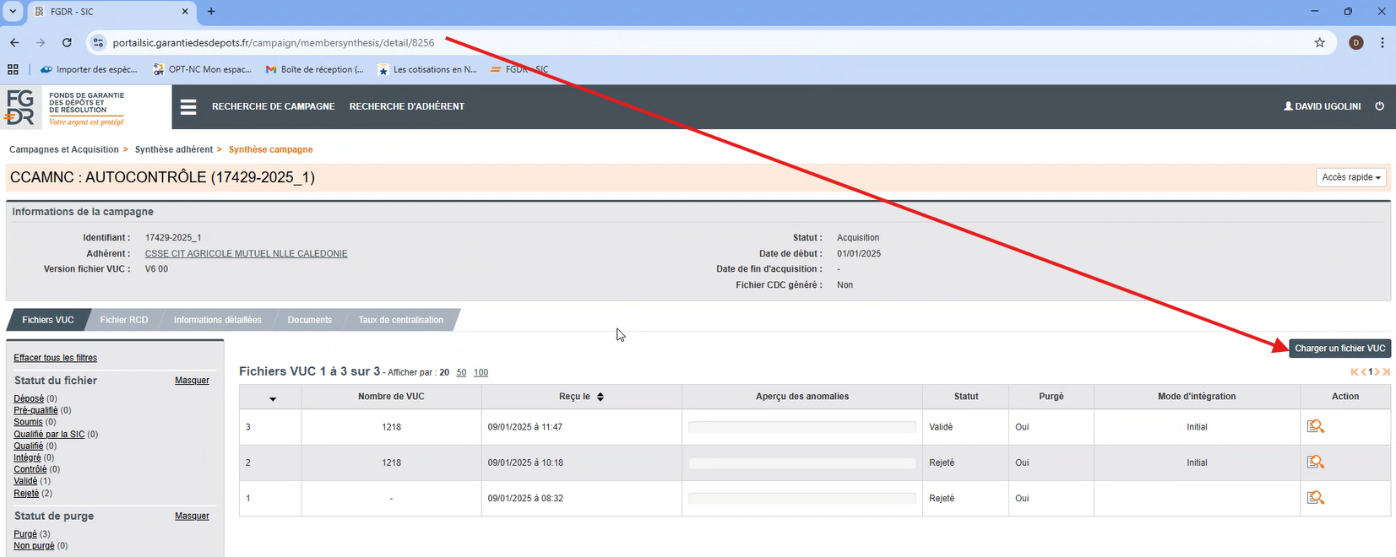Filter files by Rejeté status
1396x557 pixels.
[26, 494]
